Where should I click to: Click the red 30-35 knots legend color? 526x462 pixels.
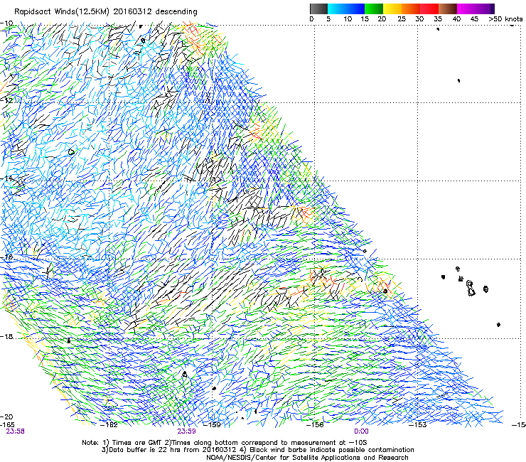[x=429, y=9]
